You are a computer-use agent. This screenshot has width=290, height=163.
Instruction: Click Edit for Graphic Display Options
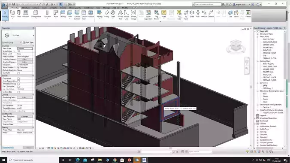point(24,62)
